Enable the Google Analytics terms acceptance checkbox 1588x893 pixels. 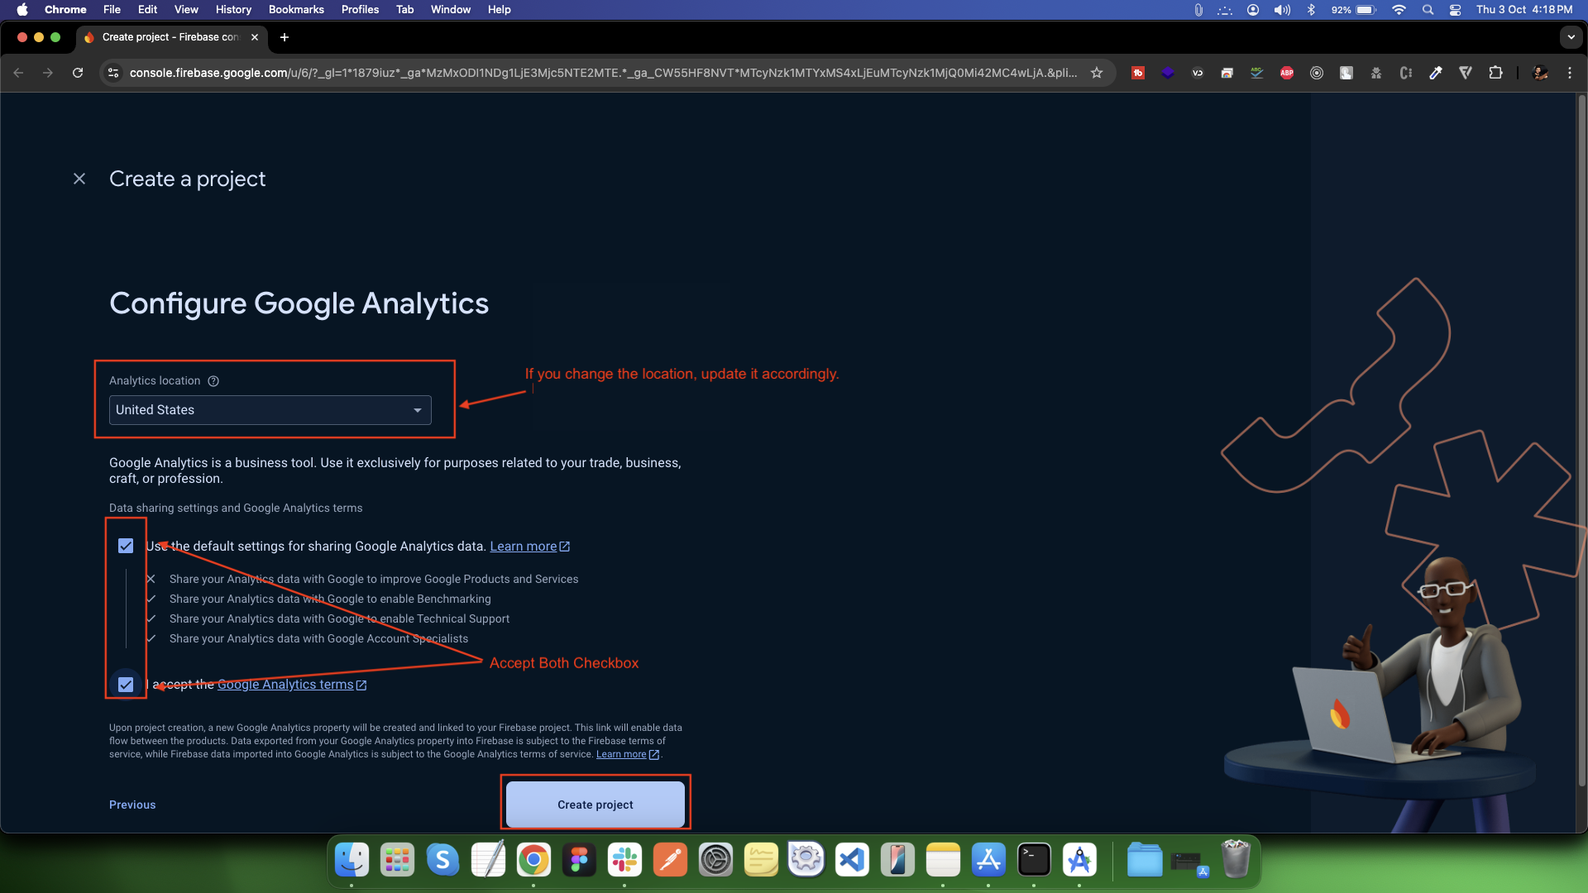[126, 685]
